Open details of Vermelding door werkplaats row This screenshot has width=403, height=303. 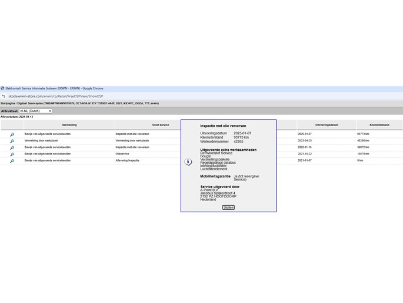pyautogui.click(x=12, y=141)
